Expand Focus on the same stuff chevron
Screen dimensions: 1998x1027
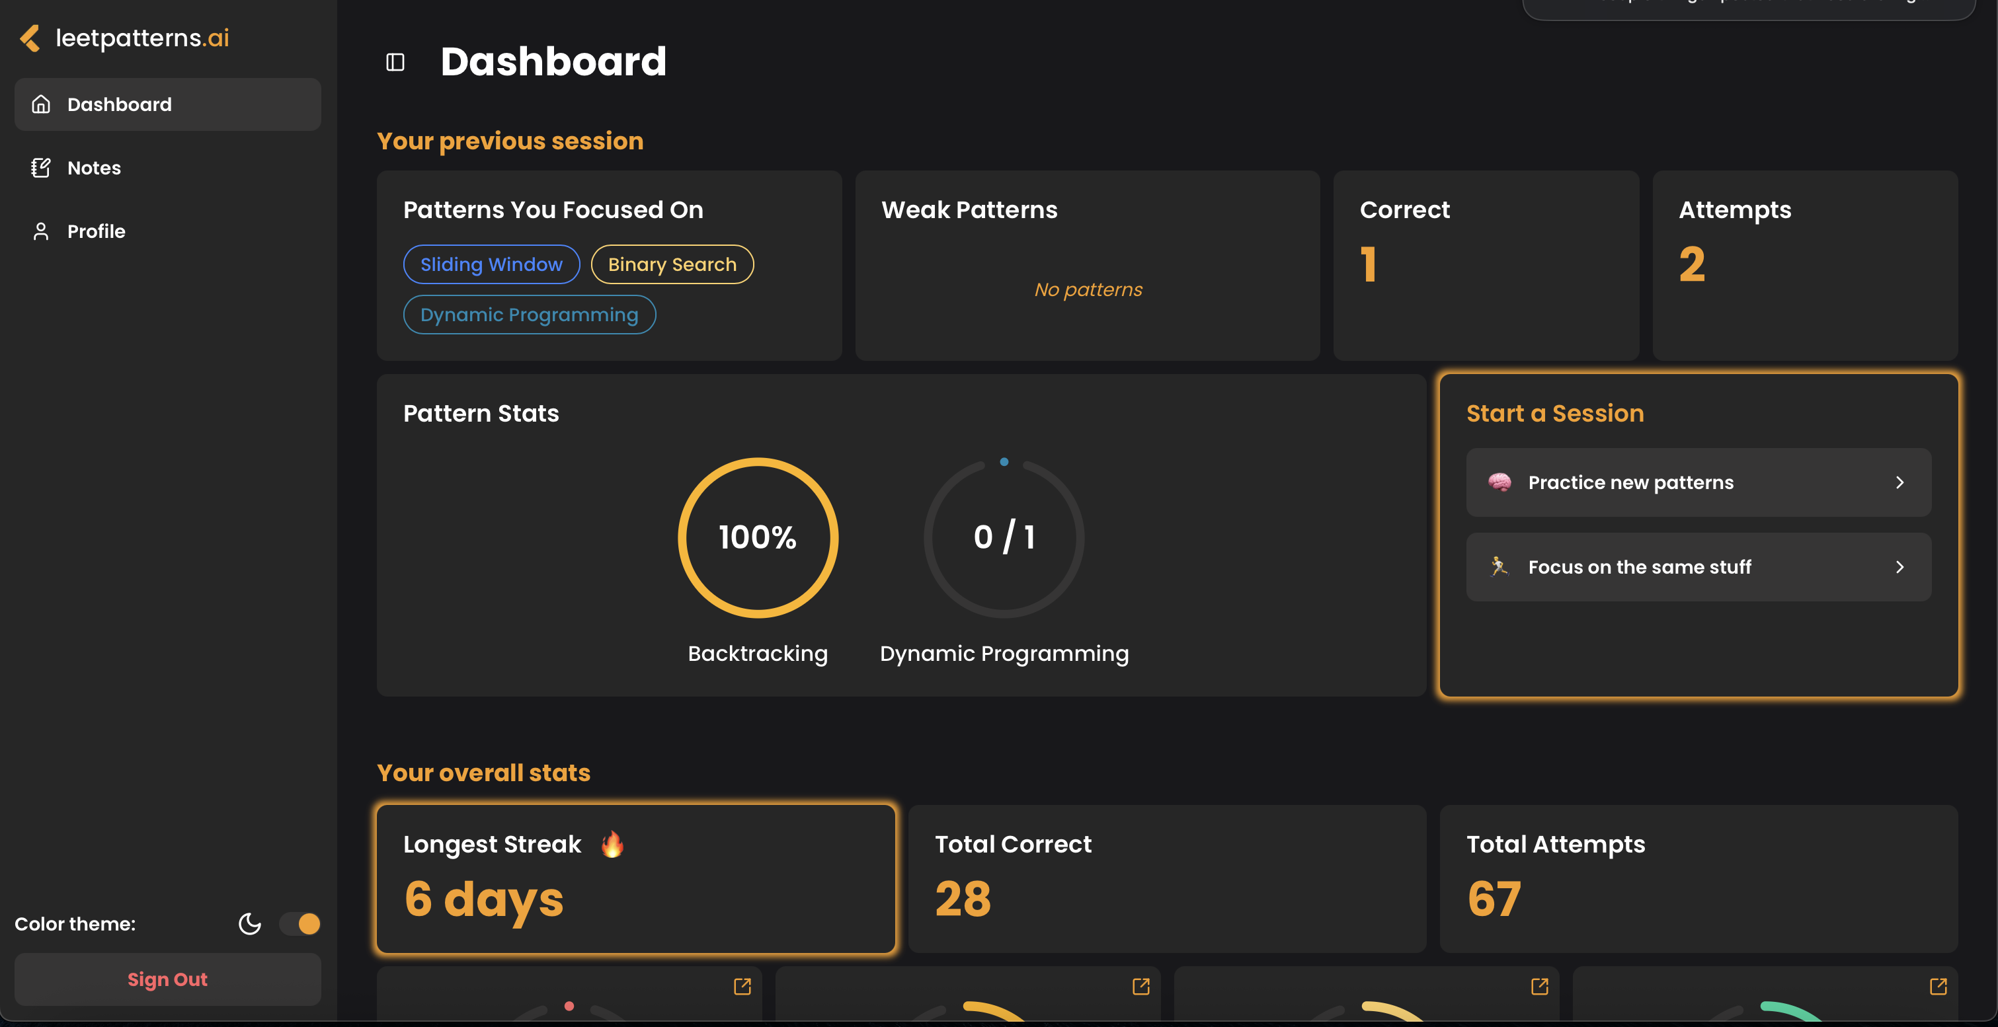1899,566
